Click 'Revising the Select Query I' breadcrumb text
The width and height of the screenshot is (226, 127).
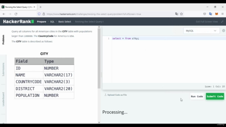coord(89,22)
